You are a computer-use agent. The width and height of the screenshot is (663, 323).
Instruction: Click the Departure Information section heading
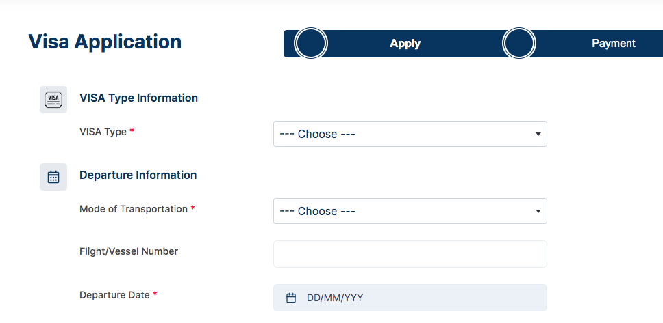[x=138, y=175]
